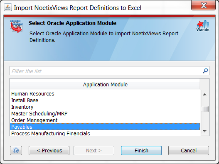Click the list scroll up arrow
Viewport: 219px width, 164px height.
(x=205, y=95)
